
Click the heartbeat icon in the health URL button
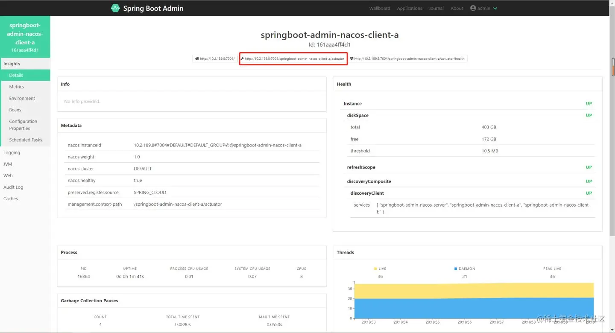[x=351, y=58]
